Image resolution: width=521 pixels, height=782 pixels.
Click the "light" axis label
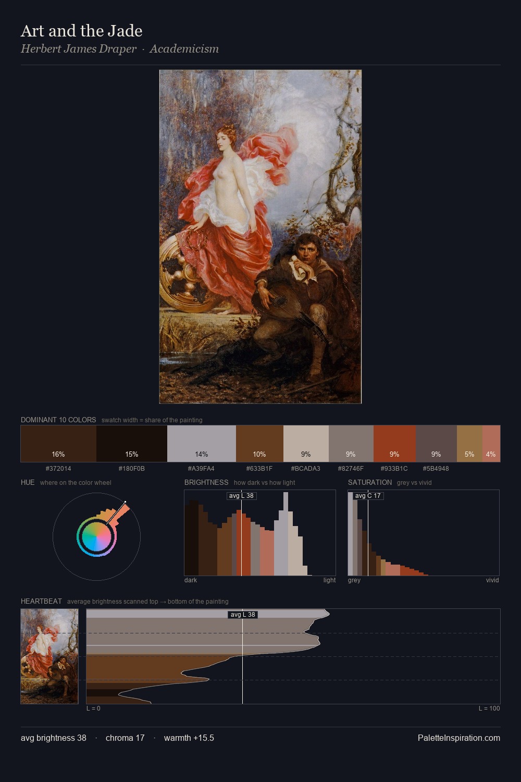(x=330, y=580)
